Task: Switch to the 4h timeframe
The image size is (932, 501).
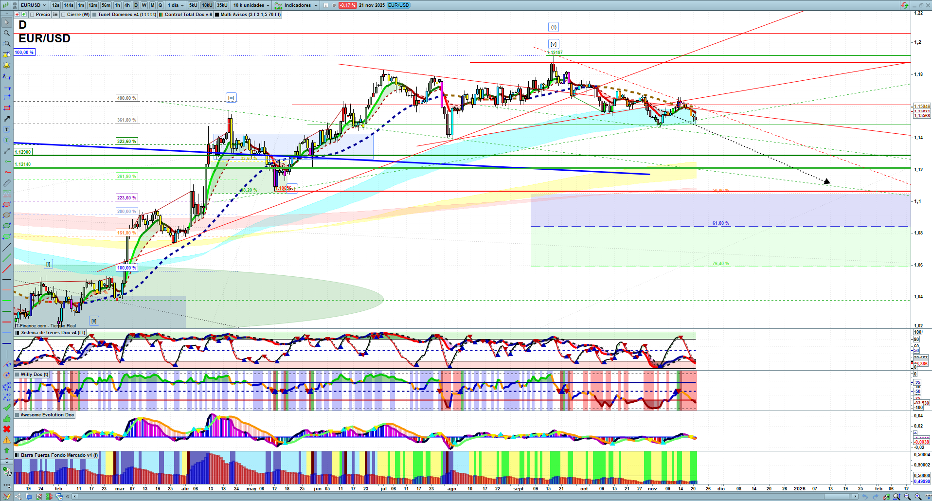Action: [127, 5]
